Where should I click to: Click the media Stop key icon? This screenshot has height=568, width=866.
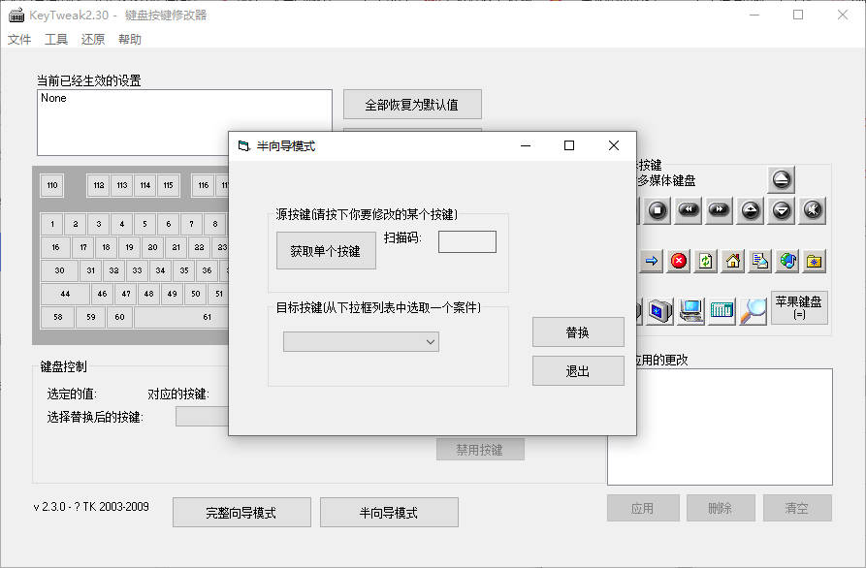click(x=658, y=210)
